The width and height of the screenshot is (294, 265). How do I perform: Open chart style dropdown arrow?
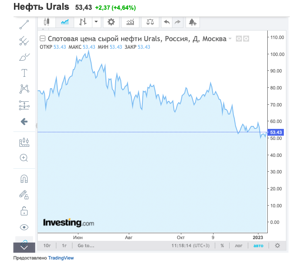pyautogui.click(x=96, y=22)
